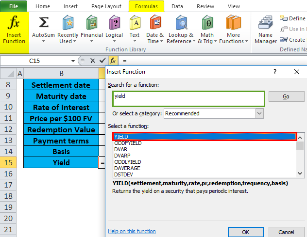Image resolution: width=307 pixels, height=237 pixels.
Task: Select DVAR in the function list
Action: point(205,149)
